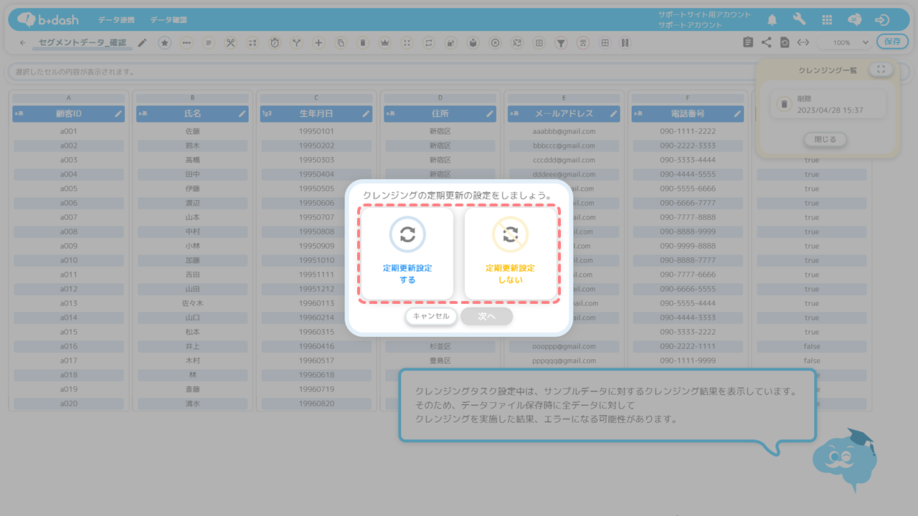Viewport: 918px width, 516px height.
Task: Click the branch split toolbar icon
Action: pyautogui.click(x=297, y=43)
